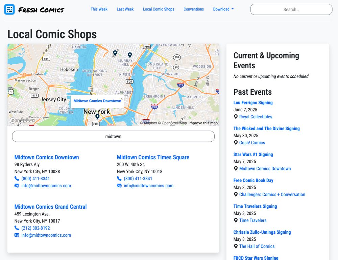Open the Download dropdown menu
Viewport: 338px width, 260px height.
coord(223,9)
